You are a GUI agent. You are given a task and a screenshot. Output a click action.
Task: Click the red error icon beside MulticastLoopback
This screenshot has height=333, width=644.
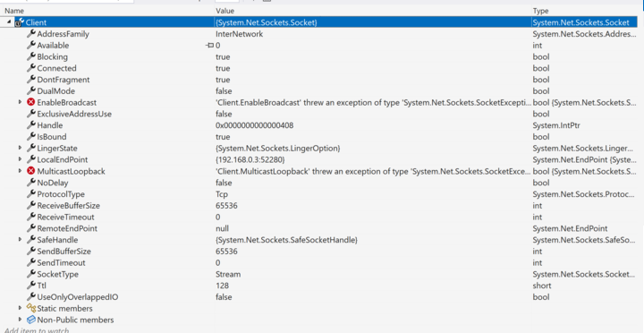pyautogui.click(x=30, y=171)
